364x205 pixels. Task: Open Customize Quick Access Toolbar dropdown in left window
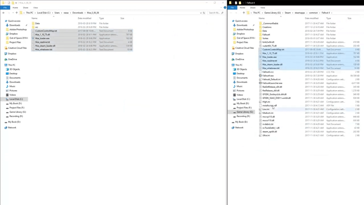pyautogui.click(x=16, y=3)
